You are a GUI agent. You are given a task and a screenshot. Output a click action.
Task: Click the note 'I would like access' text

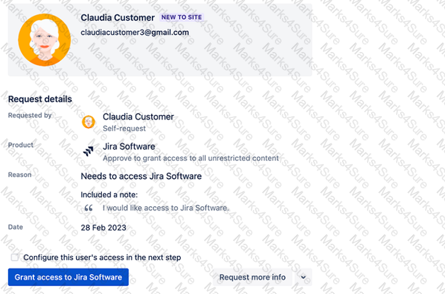[x=166, y=208]
